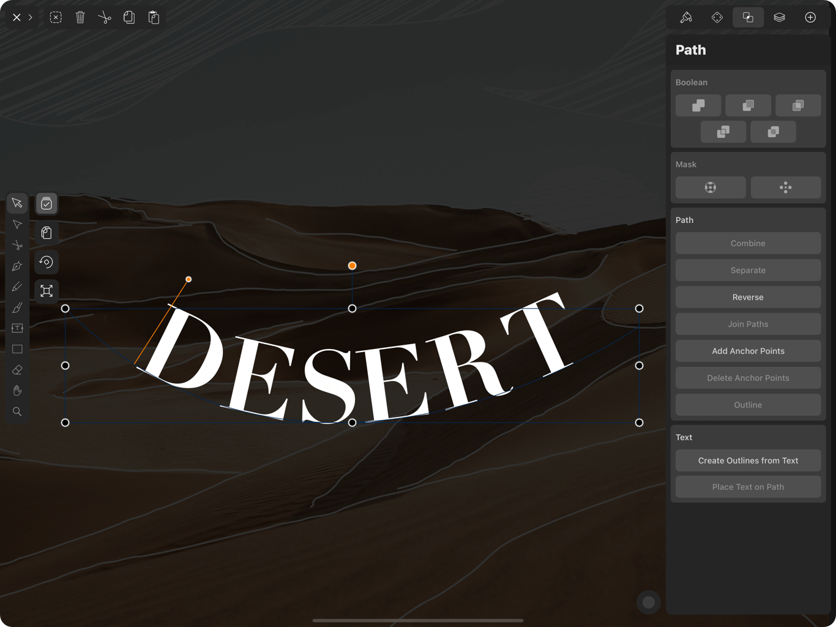Delete selection with the trash icon
Image resolution: width=836 pixels, height=627 pixels.
(x=80, y=17)
